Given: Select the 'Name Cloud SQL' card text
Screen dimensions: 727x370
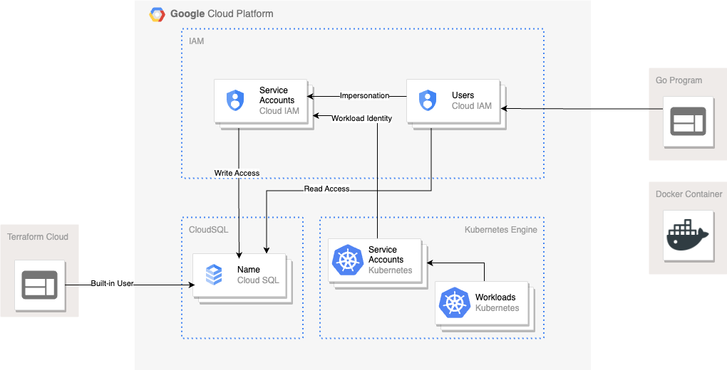Looking at the screenshot, I should point(258,275).
